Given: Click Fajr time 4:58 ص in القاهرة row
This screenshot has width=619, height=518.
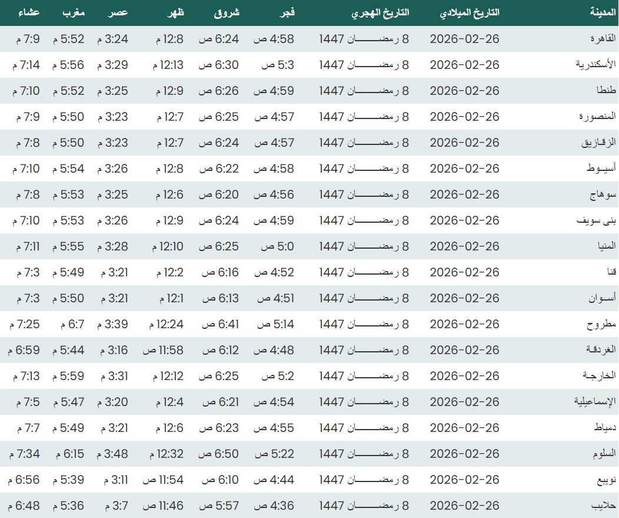Looking at the screenshot, I should pos(274,39).
